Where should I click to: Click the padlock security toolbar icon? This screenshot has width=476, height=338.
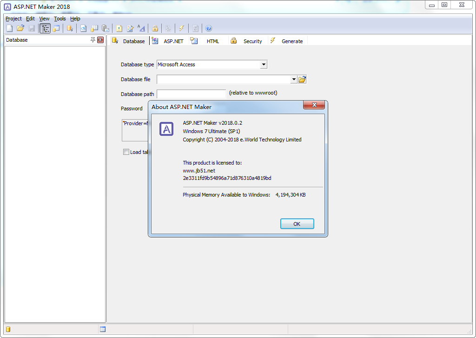tap(155, 28)
